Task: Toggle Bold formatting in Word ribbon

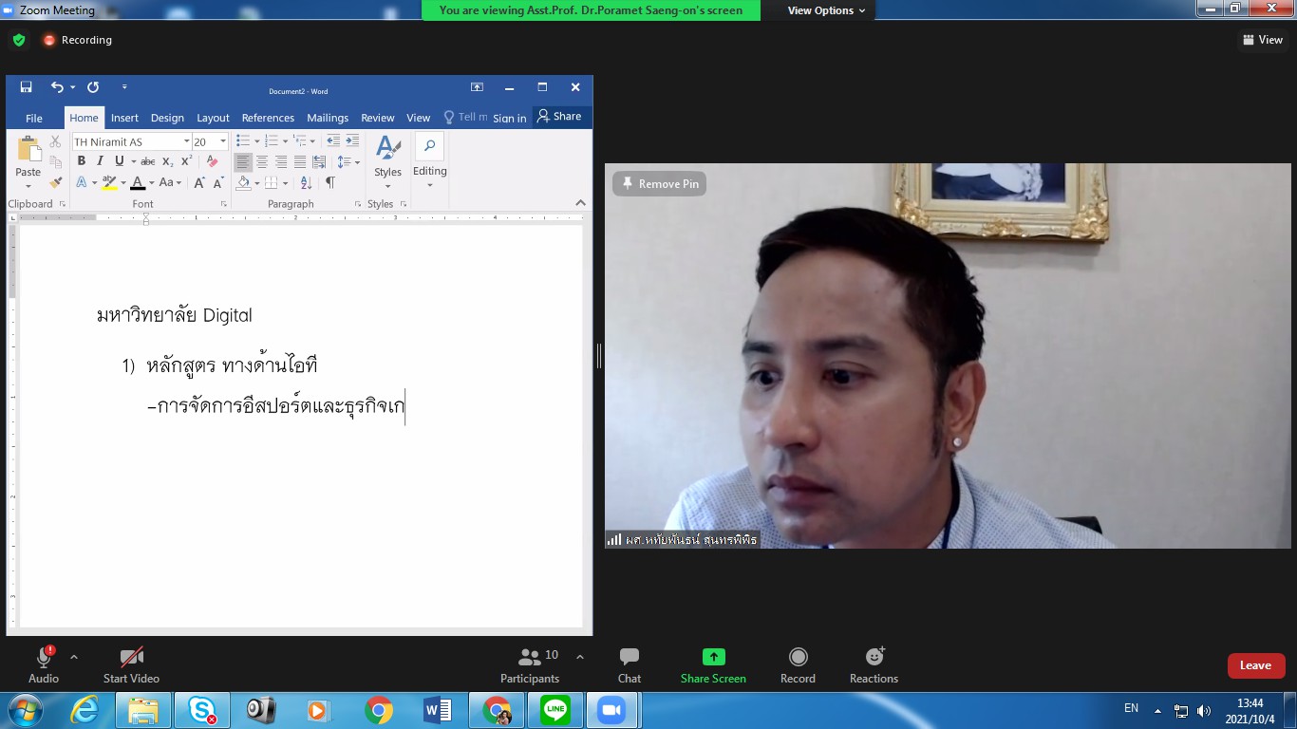Action: 82,161
